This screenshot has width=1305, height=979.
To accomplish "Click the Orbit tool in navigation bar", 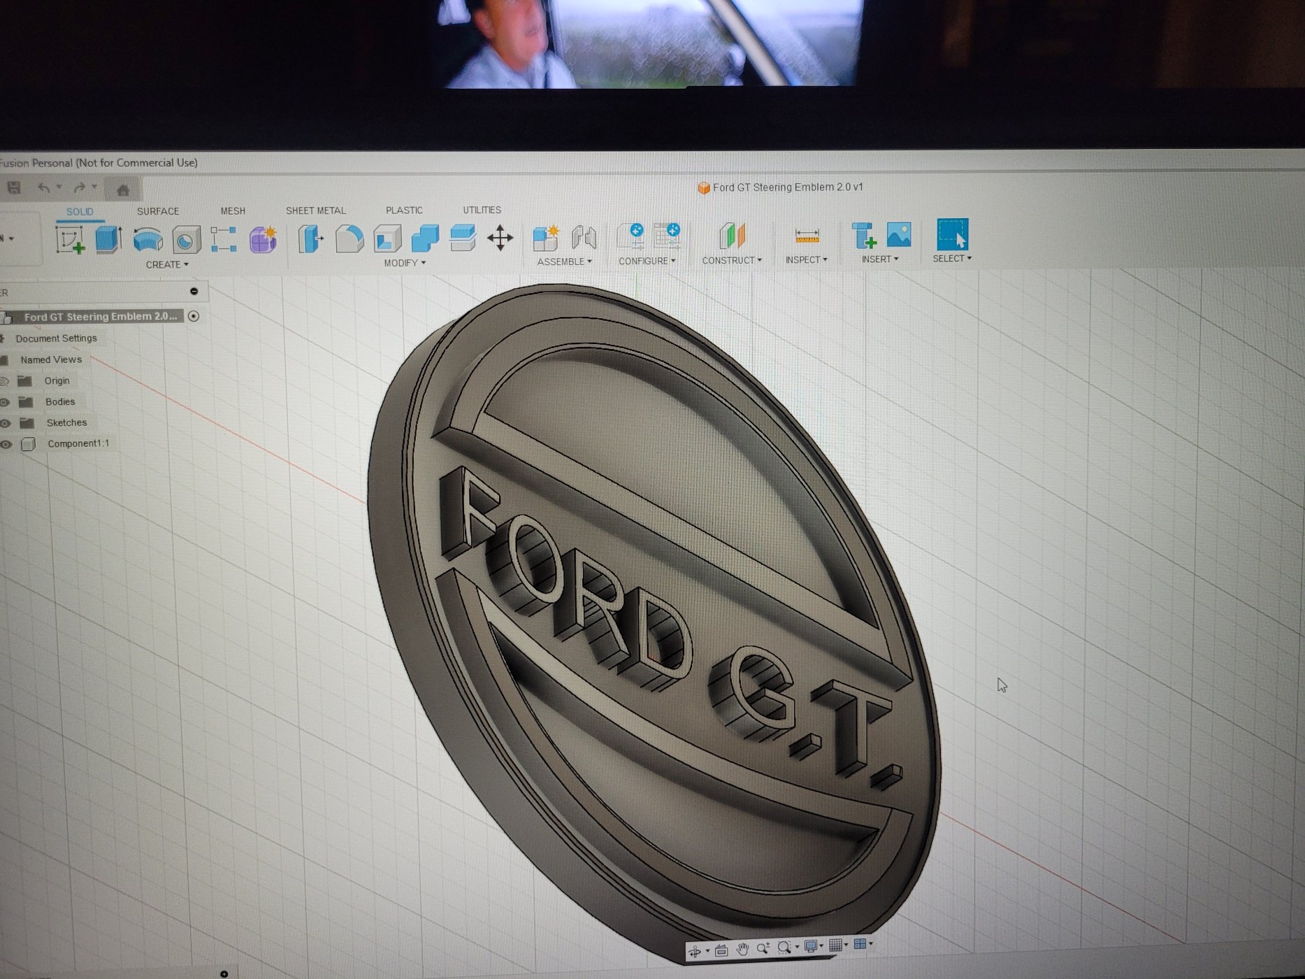I will tap(695, 951).
